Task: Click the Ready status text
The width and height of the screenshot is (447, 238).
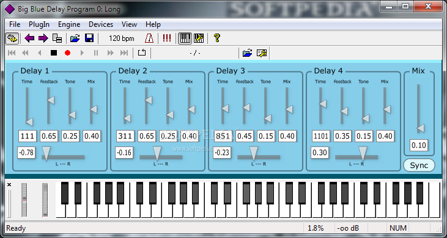Action: pos(16,228)
